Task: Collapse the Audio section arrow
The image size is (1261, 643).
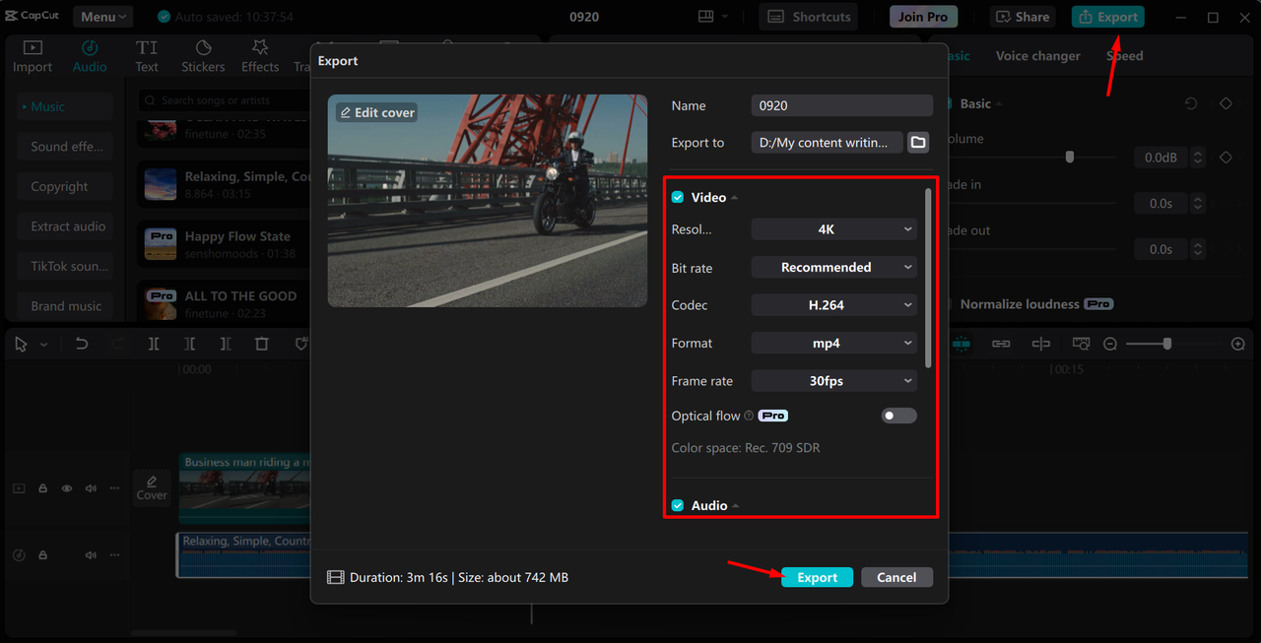Action: click(735, 506)
